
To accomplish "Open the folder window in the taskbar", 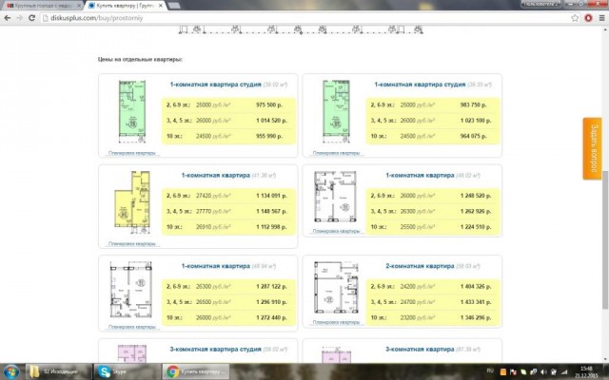I will click(59, 371).
